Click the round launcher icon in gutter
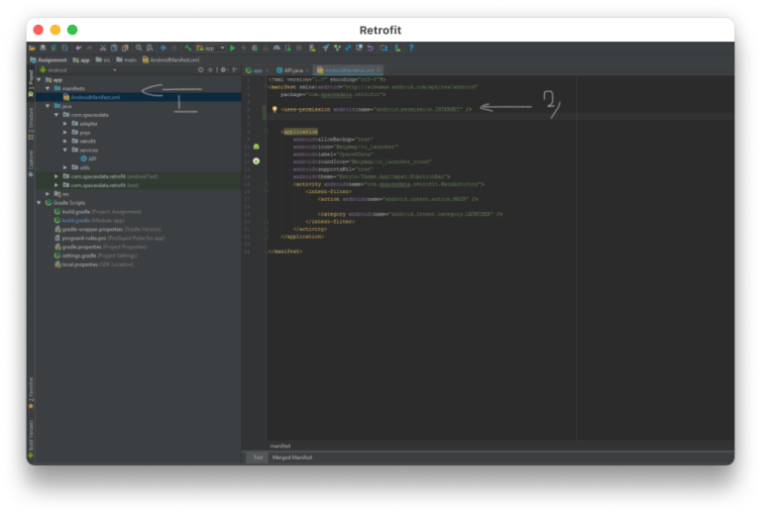This screenshot has width=761, height=513. [x=257, y=161]
